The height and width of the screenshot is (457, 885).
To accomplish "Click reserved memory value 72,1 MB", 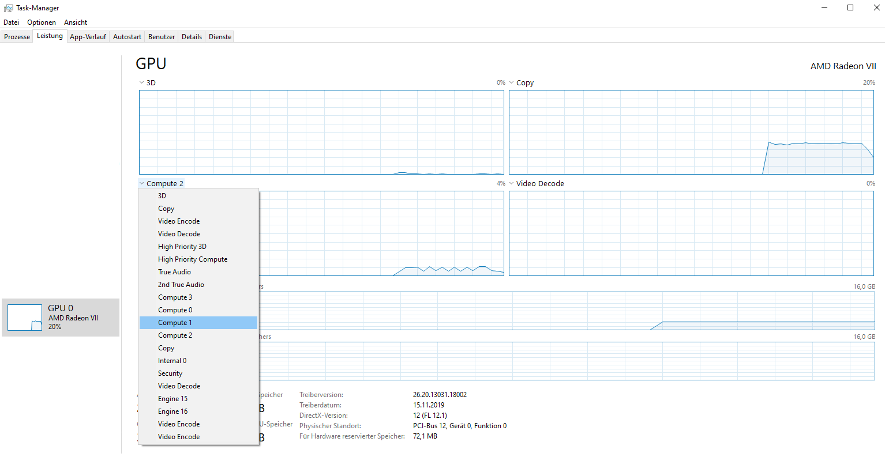I will [x=425, y=436].
